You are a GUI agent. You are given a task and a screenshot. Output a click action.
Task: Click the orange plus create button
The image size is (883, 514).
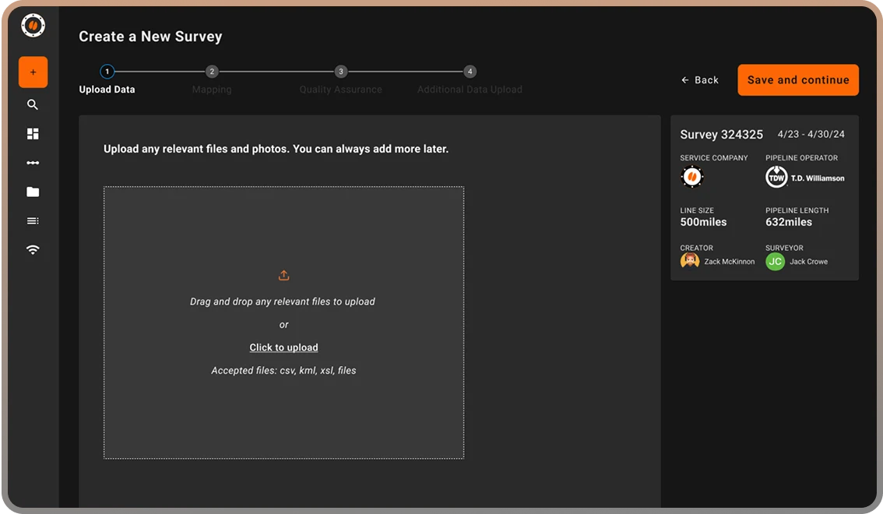(33, 72)
